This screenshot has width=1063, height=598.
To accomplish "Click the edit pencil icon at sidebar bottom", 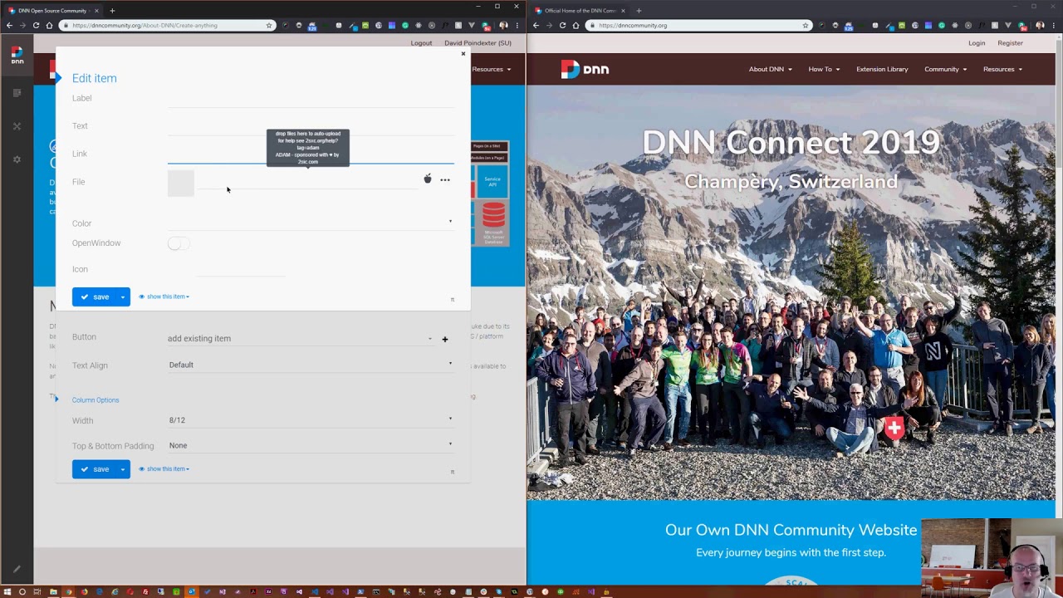I will point(17,570).
